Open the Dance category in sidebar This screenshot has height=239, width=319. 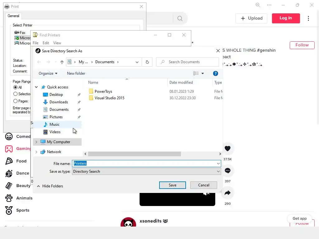pyautogui.click(x=17, y=173)
